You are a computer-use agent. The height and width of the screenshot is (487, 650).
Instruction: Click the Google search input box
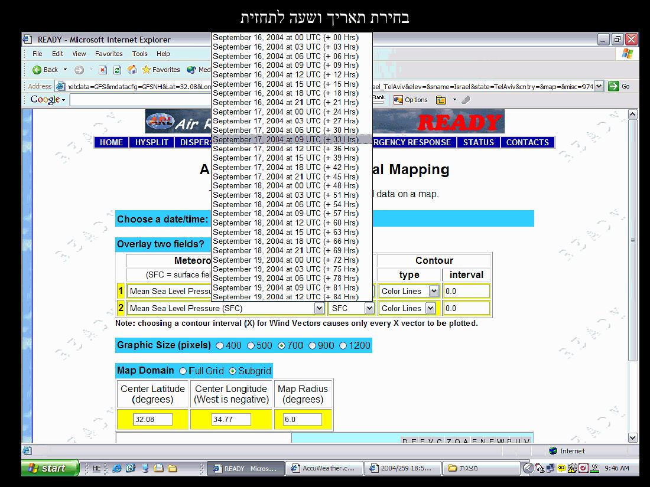pos(141,100)
